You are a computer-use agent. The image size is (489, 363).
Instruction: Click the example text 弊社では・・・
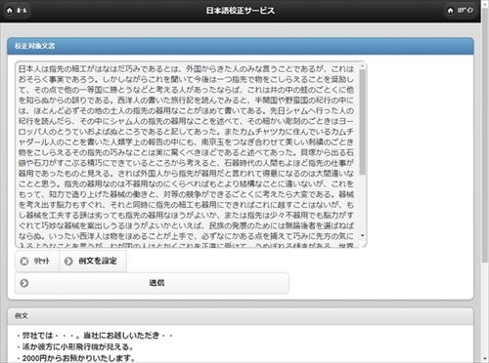point(95,336)
